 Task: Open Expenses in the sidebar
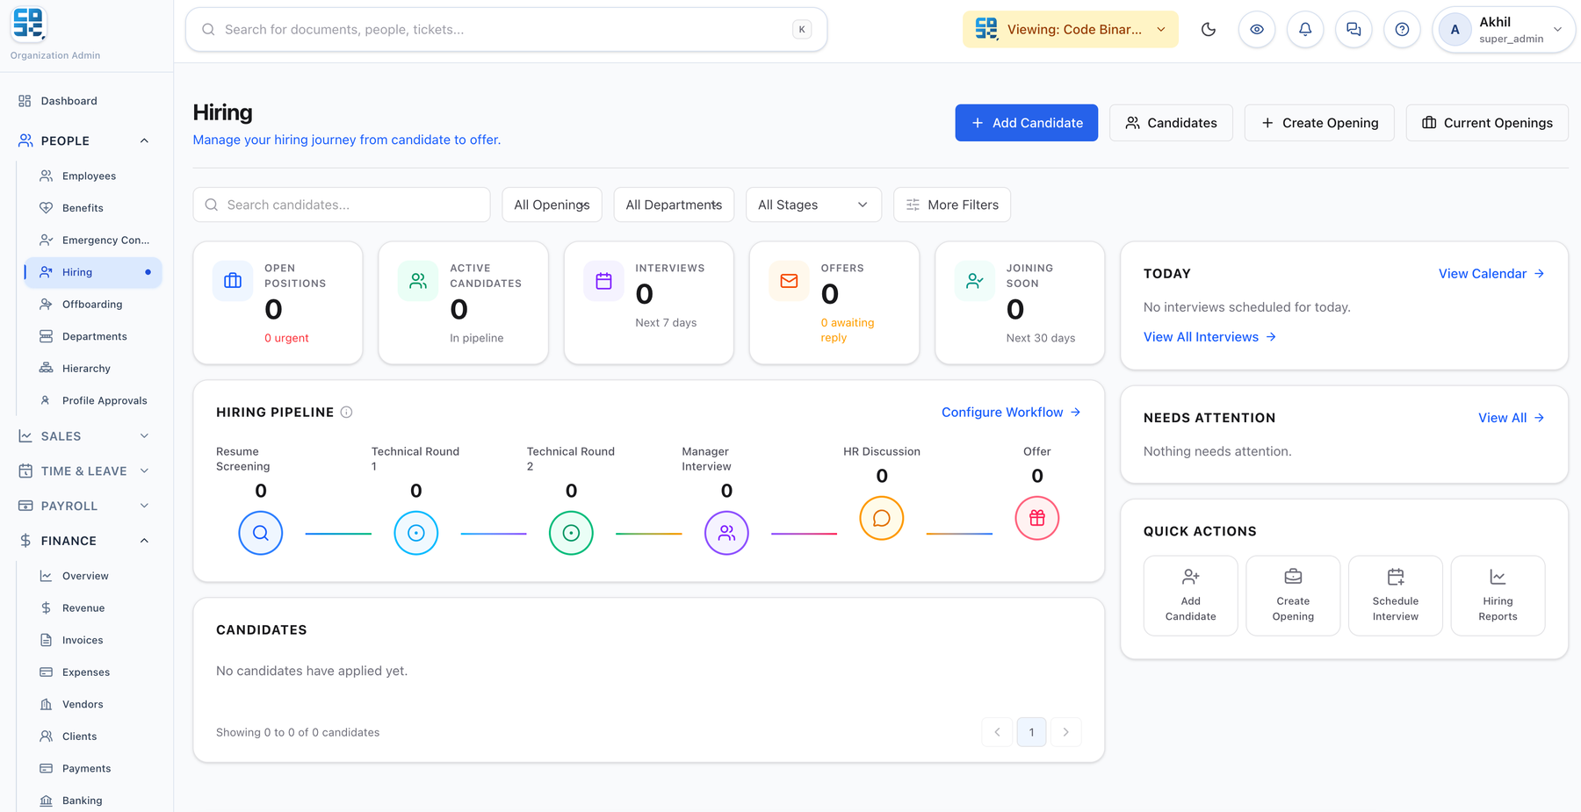93,672
